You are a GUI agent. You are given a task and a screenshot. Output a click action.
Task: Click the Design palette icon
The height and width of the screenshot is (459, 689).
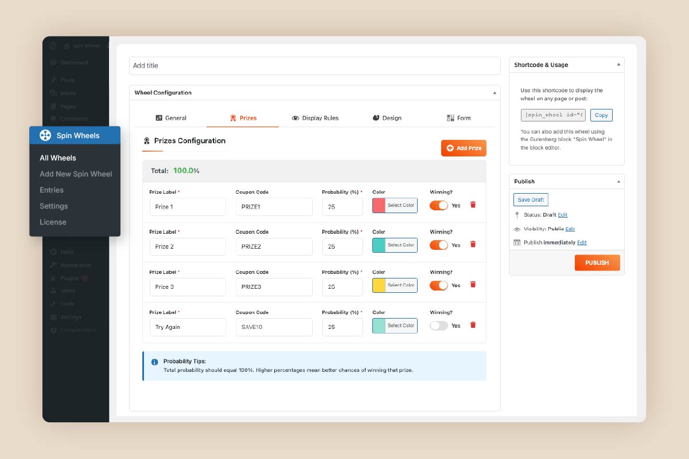coord(376,118)
